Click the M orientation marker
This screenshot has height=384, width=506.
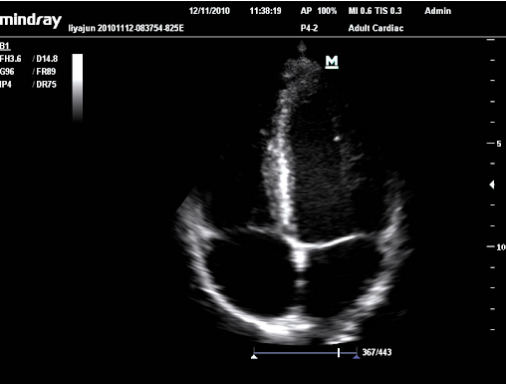coord(332,62)
